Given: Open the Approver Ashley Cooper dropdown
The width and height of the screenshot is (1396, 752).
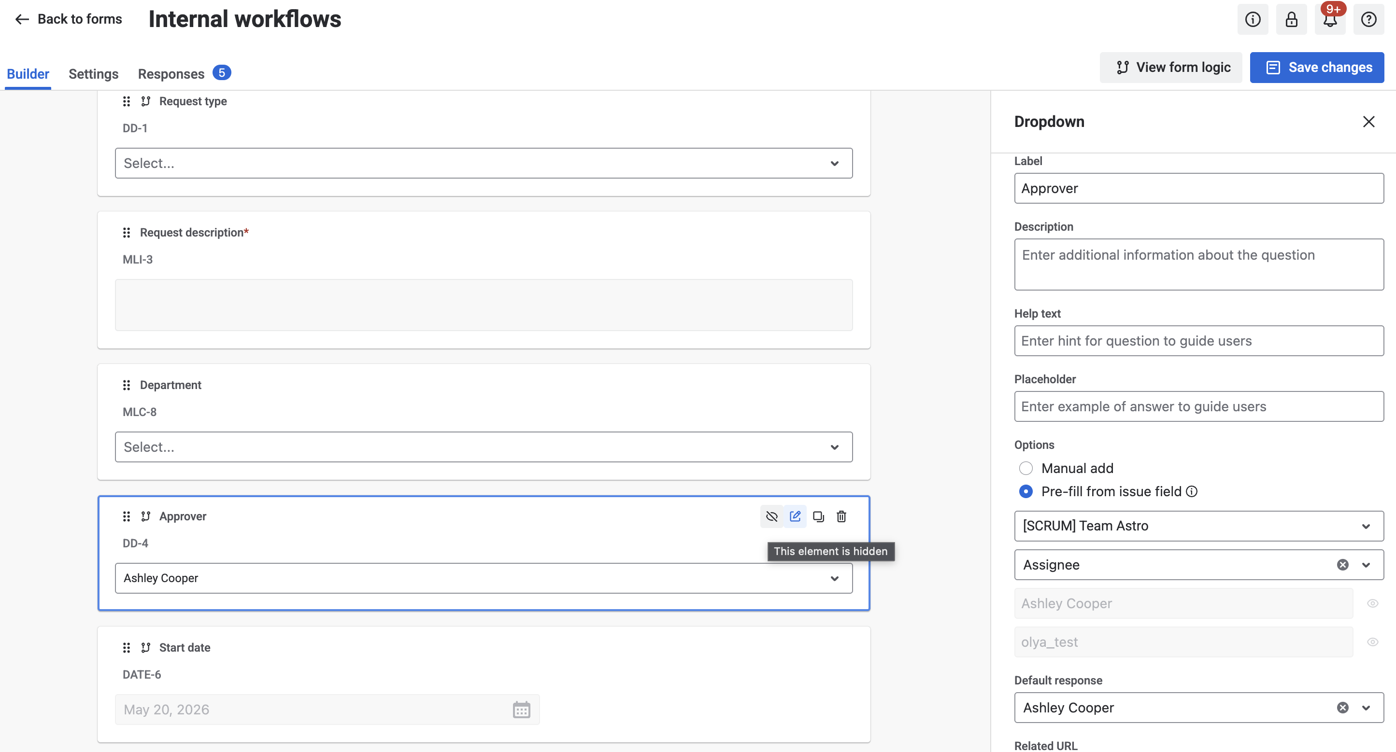Looking at the screenshot, I should [484, 578].
